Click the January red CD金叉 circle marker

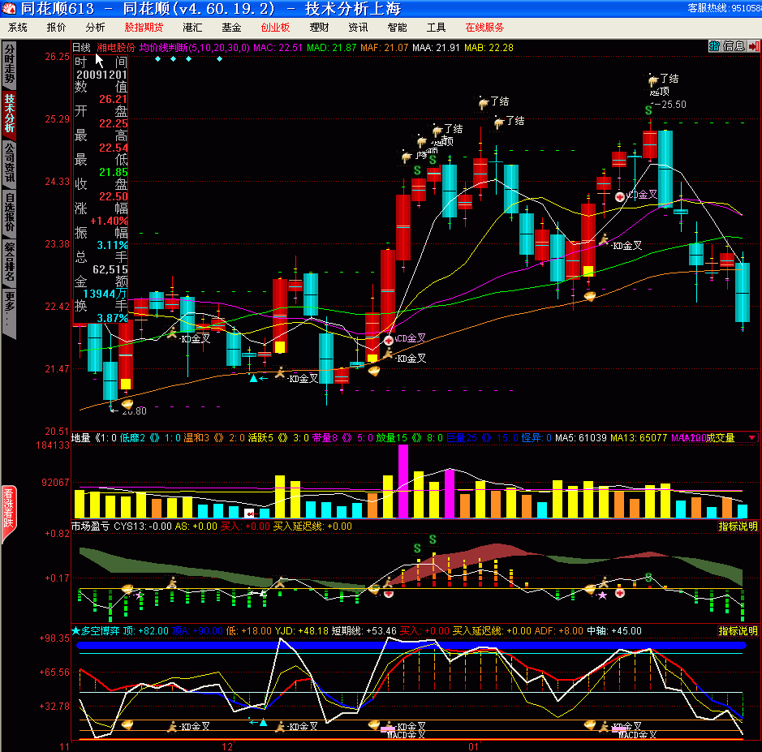pyautogui.click(x=620, y=197)
